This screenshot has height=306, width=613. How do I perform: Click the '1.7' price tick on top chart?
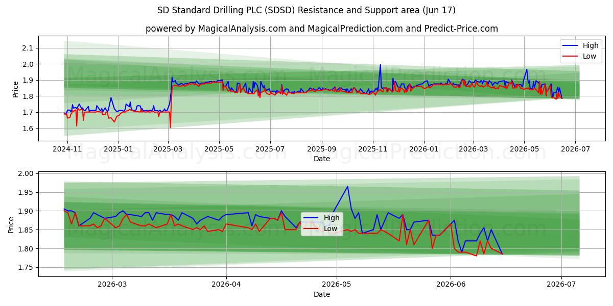[x=28, y=112]
